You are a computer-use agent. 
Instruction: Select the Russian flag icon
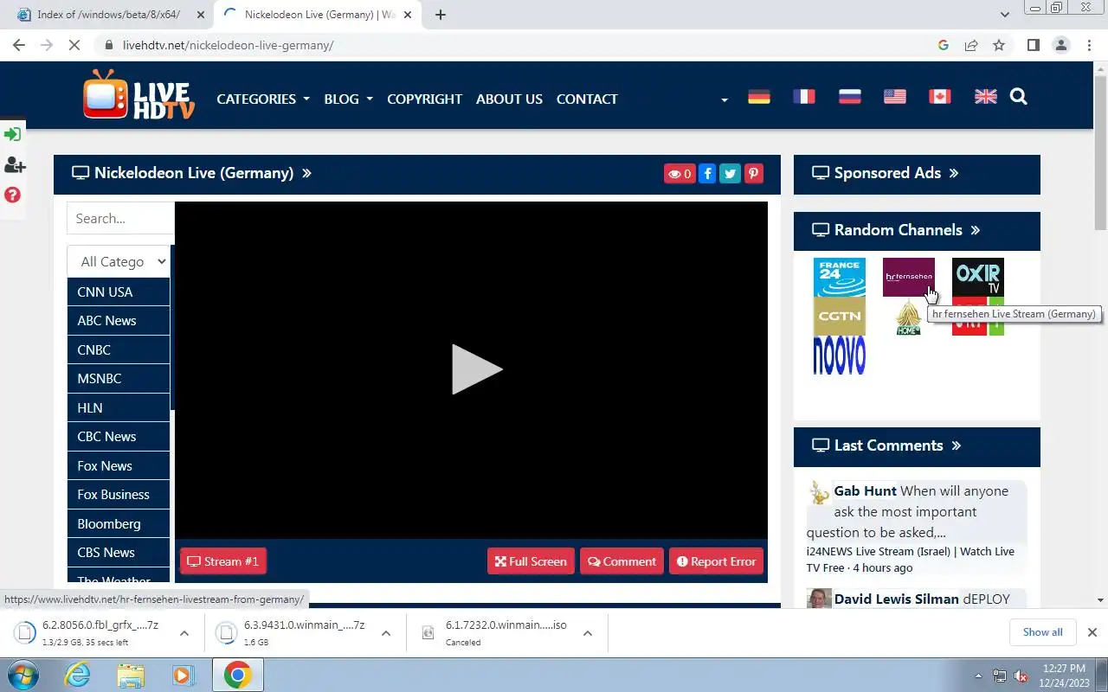click(850, 97)
